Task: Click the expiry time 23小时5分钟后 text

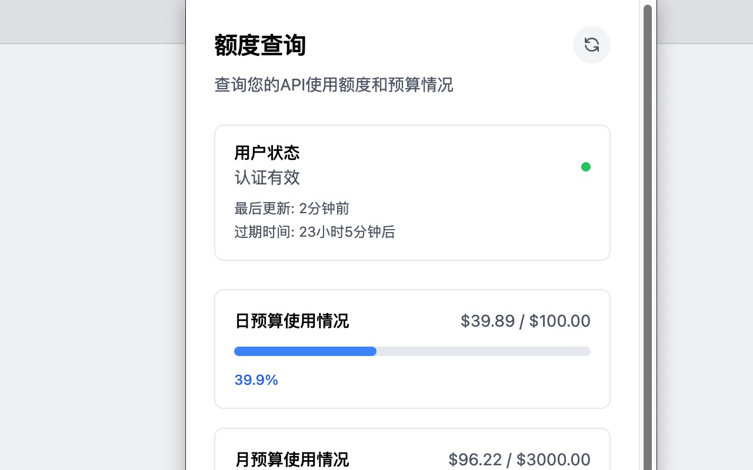Action: click(315, 232)
